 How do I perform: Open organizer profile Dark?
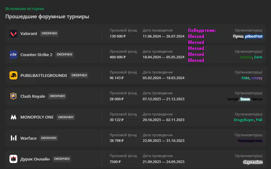258,57
